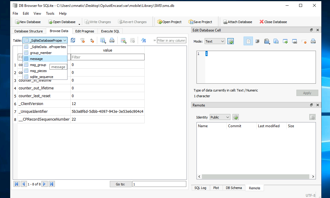The width and height of the screenshot is (330, 198).
Task: Set cell value to NULL icon
Action: pos(304,41)
